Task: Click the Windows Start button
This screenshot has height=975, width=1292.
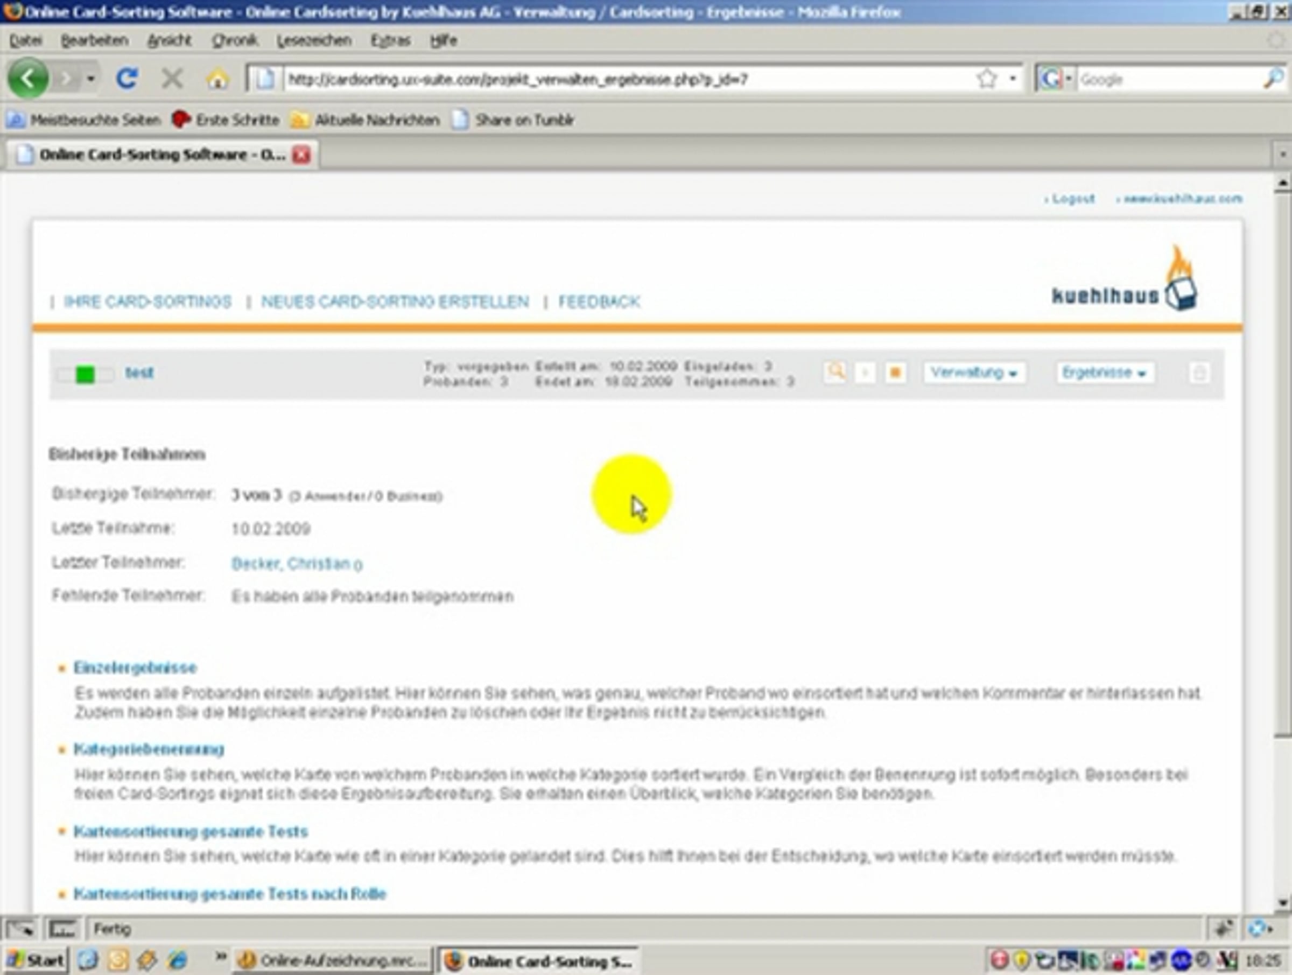Action: (x=36, y=961)
